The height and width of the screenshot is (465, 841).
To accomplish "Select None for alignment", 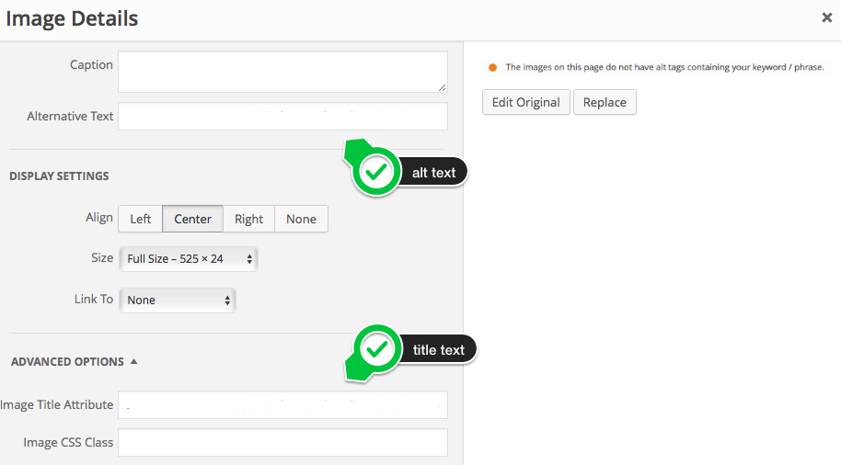I will coord(301,219).
